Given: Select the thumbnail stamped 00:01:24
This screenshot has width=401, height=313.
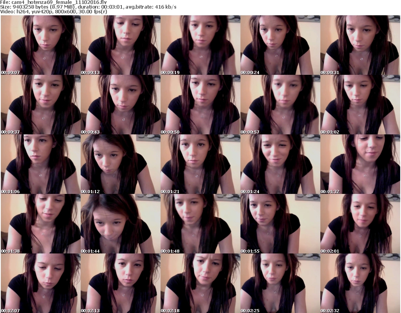Looking at the screenshot, I should [280, 164].
